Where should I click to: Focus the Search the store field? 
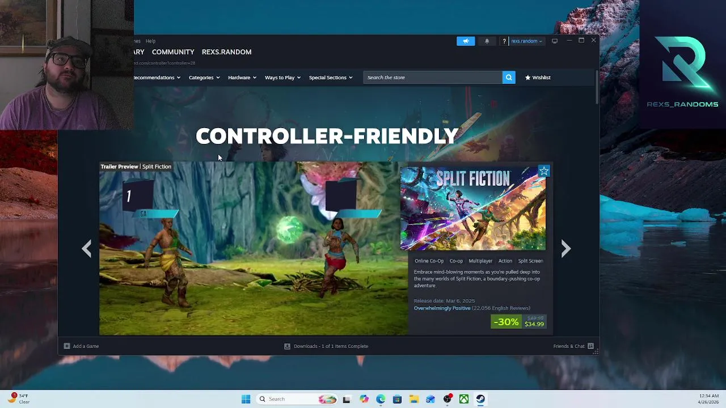[x=433, y=78]
